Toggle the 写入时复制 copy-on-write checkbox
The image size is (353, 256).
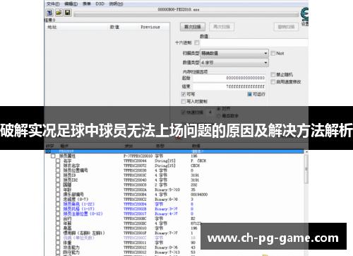coord(184,101)
